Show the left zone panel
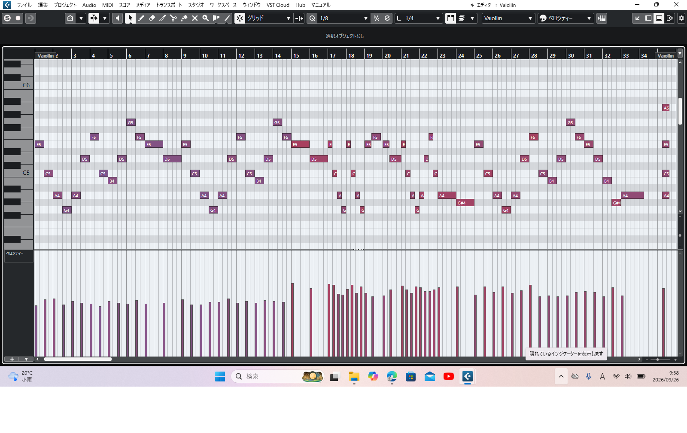This screenshot has height=433, width=687. click(x=648, y=18)
